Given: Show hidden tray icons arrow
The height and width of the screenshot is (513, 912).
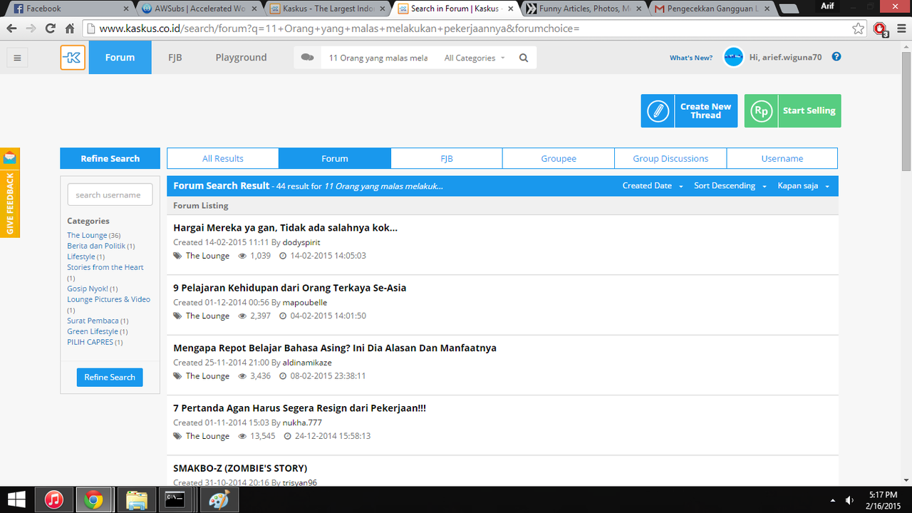Looking at the screenshot, I should 833,500.
